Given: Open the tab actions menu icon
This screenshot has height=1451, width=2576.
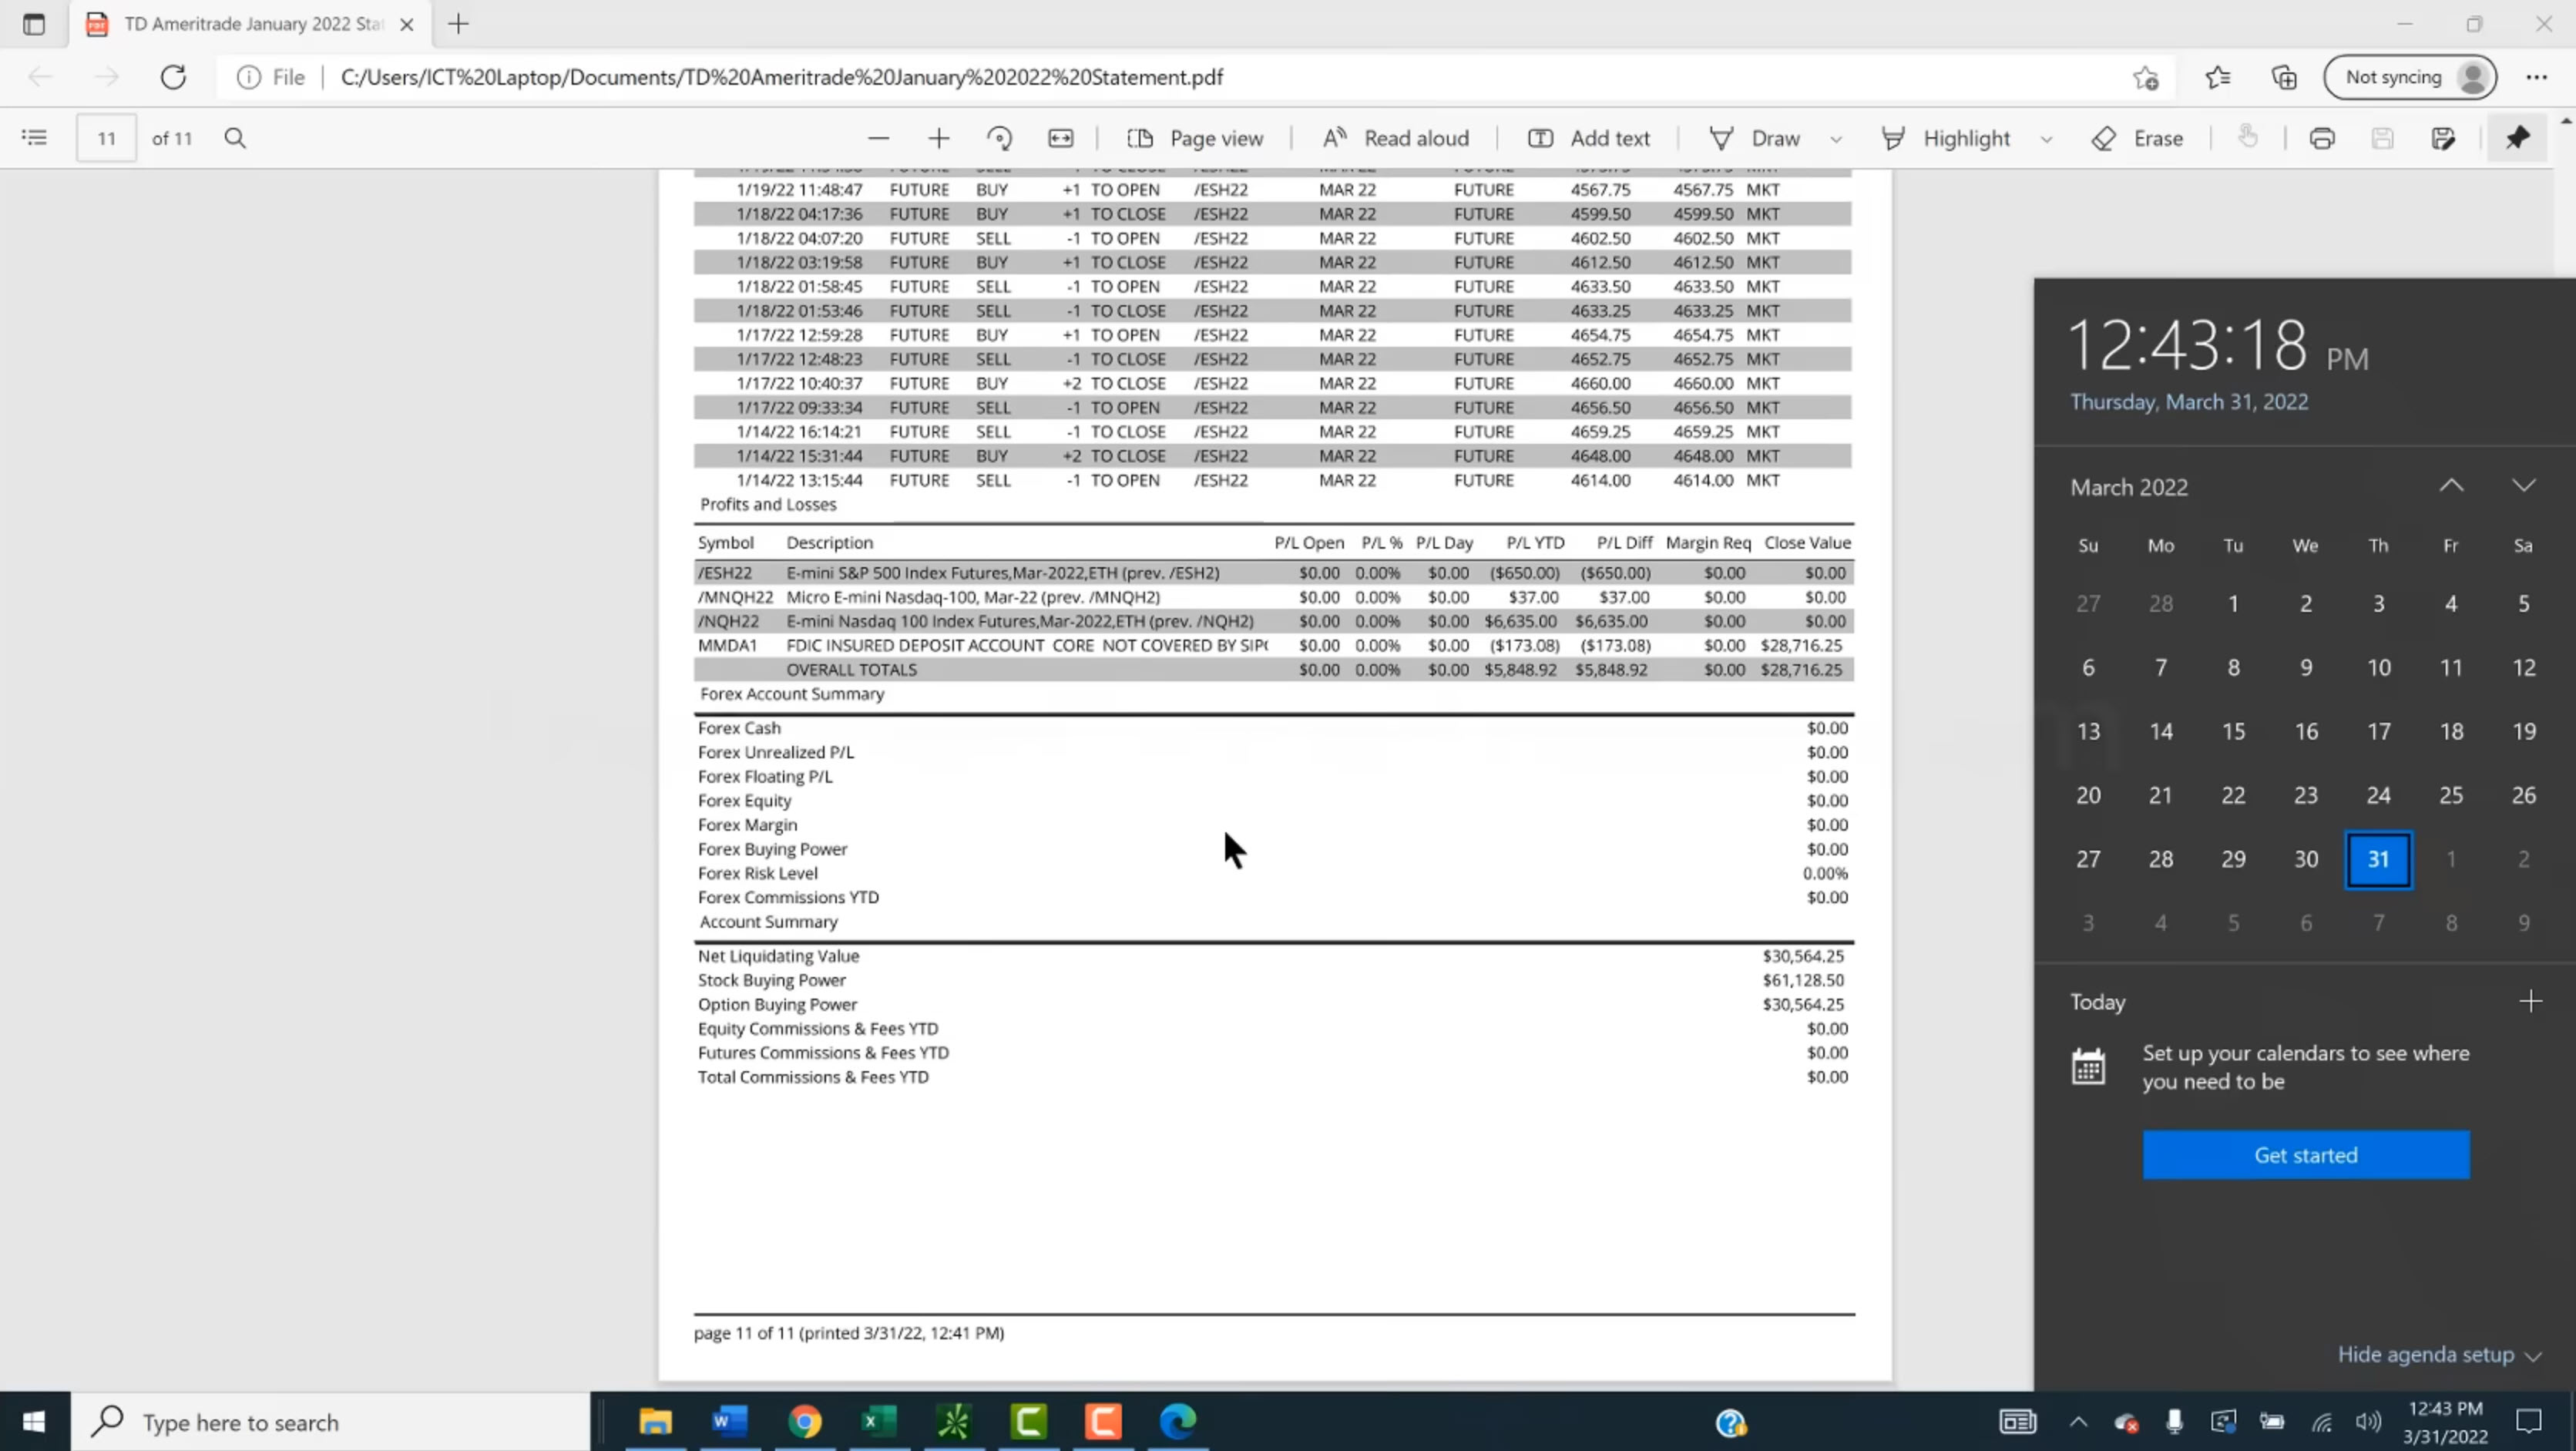Looking at the screenshot, I should [33, 24].
